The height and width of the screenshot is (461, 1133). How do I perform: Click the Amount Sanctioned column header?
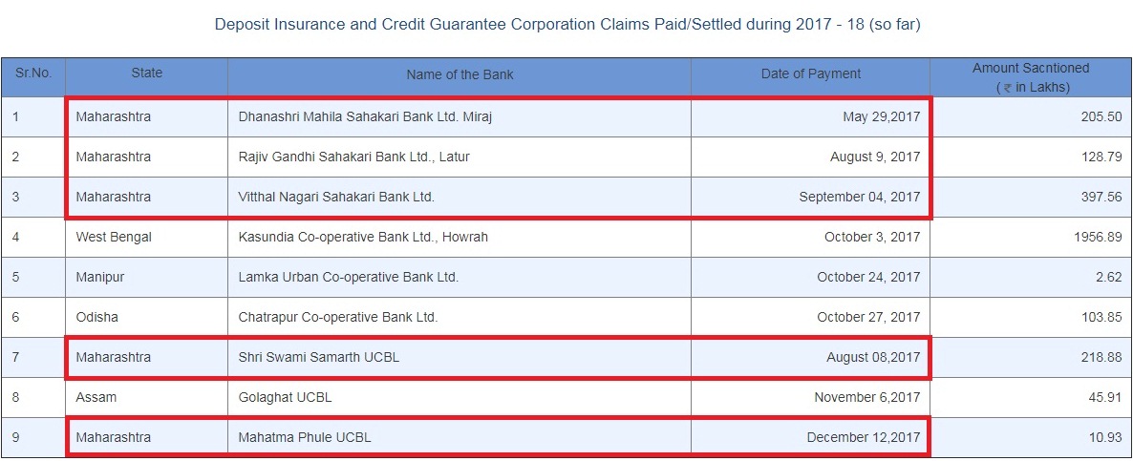(x=1030, y=77)
